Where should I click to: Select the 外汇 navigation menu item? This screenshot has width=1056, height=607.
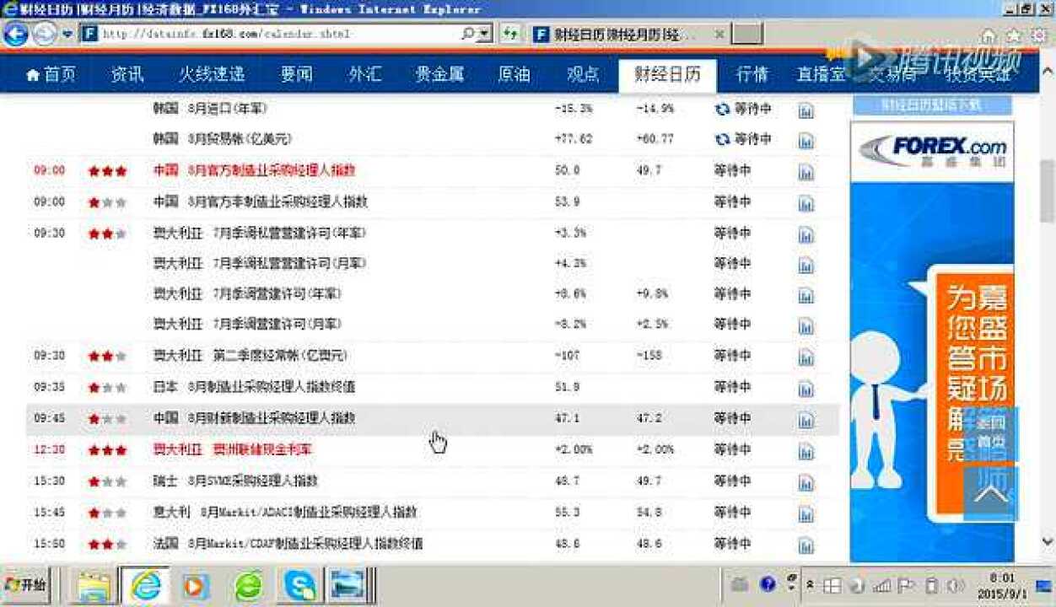364,74
